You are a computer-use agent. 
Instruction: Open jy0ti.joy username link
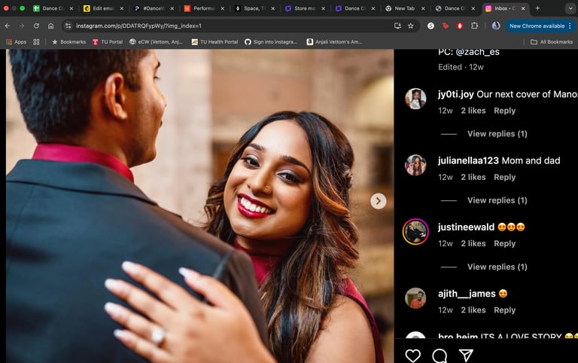click(x=455, y=94)
